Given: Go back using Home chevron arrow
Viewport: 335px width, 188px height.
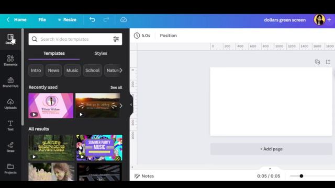Looking at the screenshot, I should 8,20.
